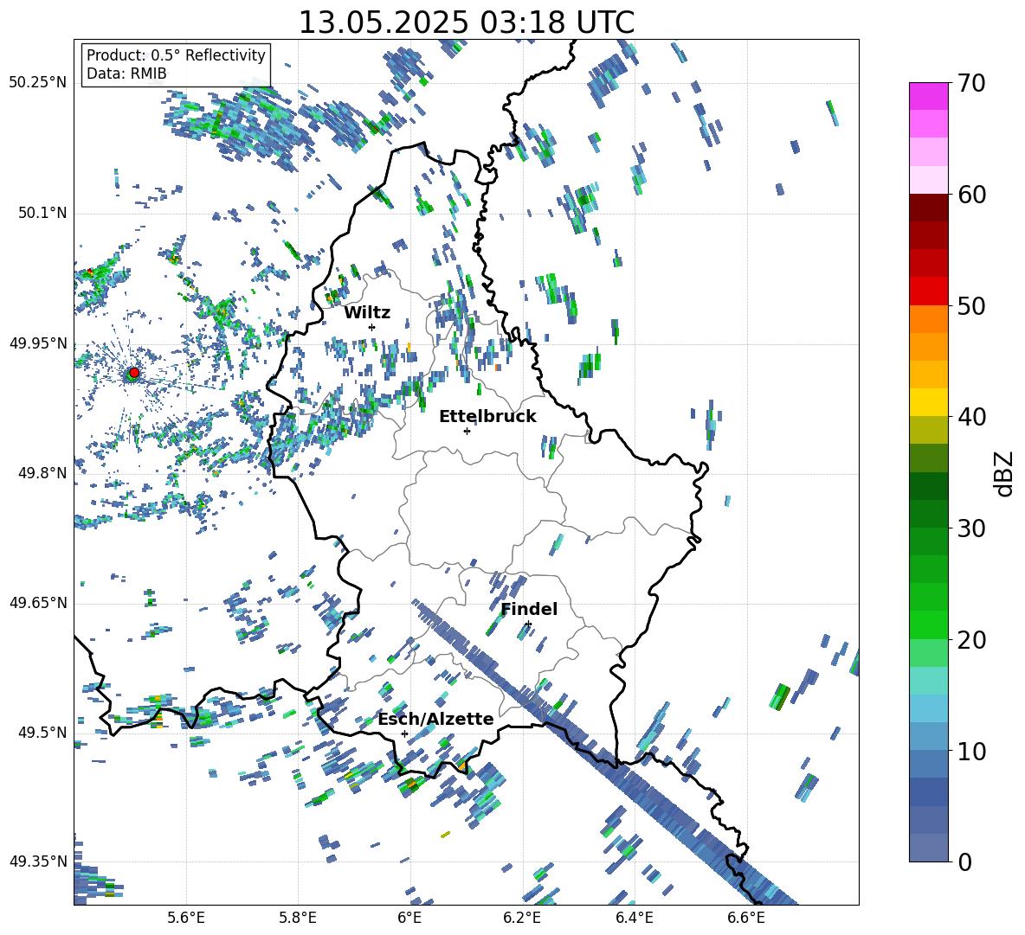Click the 6.2°E longitude label
The height and width of the screenshot is (935, 1025).
coord(522,918)
